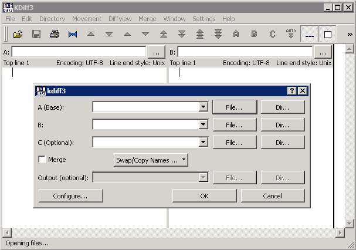Viewport: 356px width, 250px height.
Task: Open the Diffview menu
Action: pos(120,19)
